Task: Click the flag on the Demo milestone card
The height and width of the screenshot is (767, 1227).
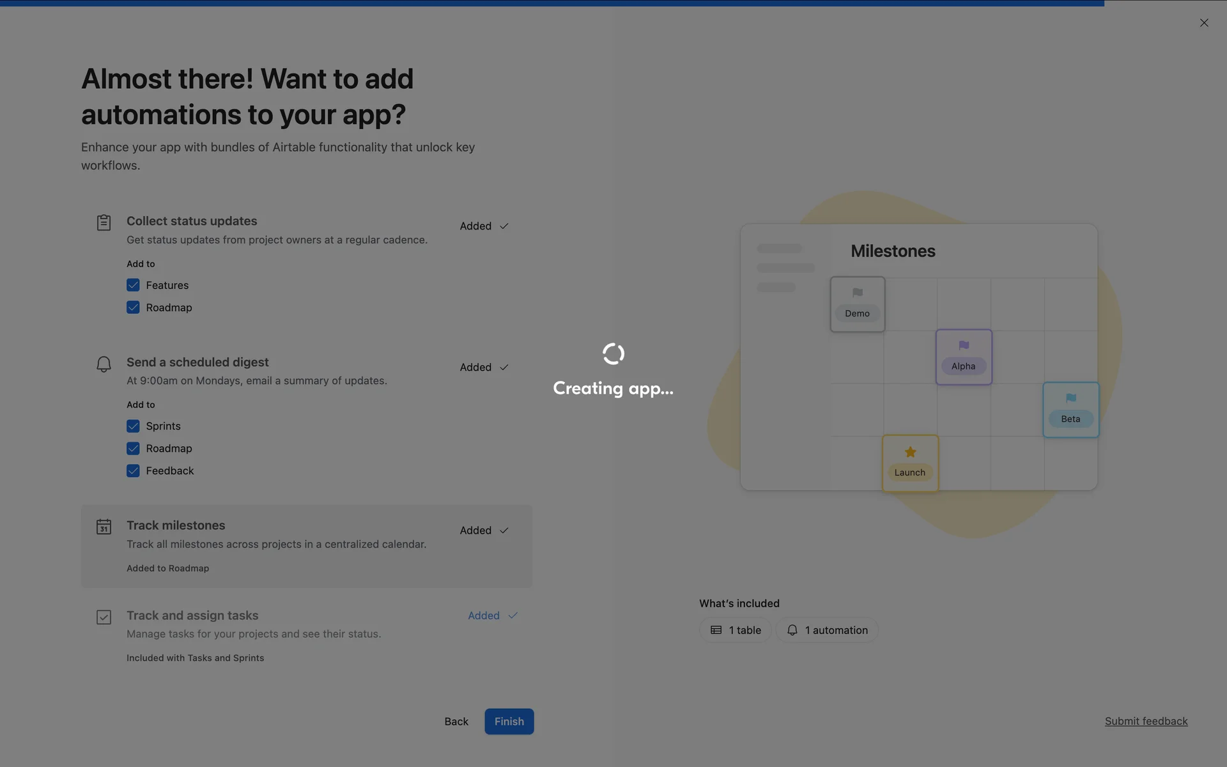Action: point(857,293)
